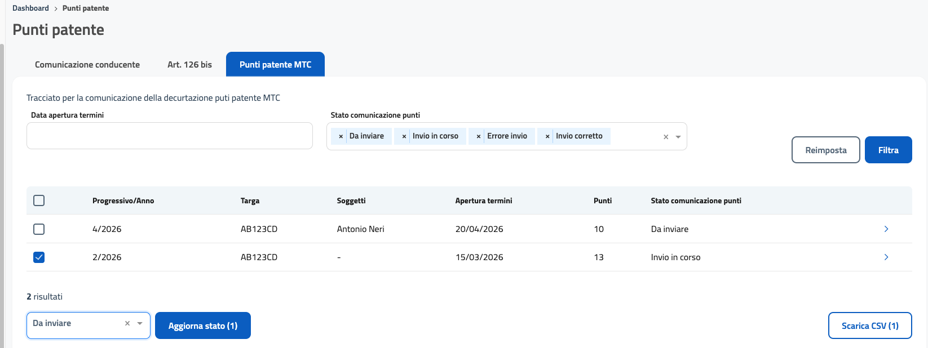Go to Dashboard breadcrumb link
Viewport: 928px width, 348px height.
point(30,8)
